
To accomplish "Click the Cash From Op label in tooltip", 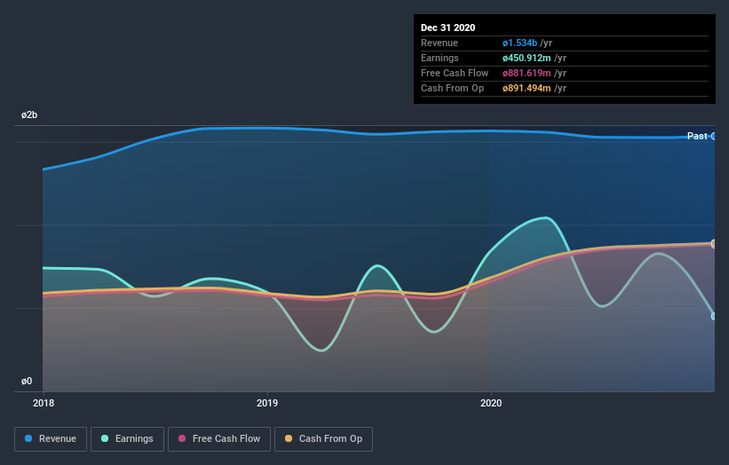I will coord(452,88).
